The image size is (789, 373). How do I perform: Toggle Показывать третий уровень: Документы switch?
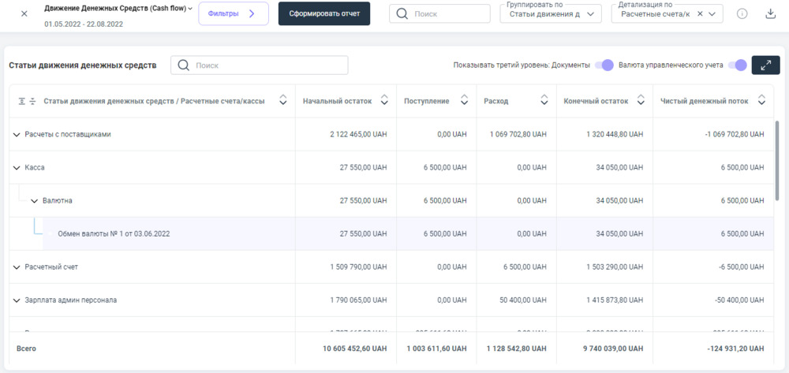point(604,65)
